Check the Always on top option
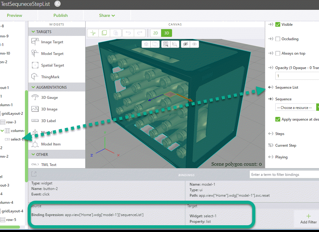Screen dimensions: 319x232 pyautogui.click(x=278, y=53)
